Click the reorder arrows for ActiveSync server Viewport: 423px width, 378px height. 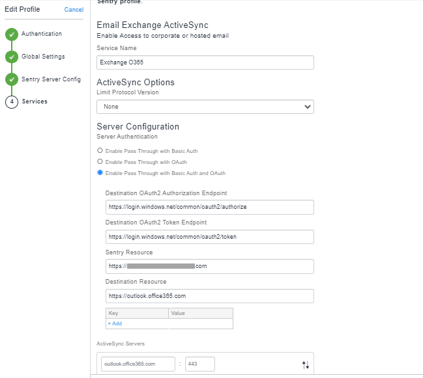pos(305,364)
